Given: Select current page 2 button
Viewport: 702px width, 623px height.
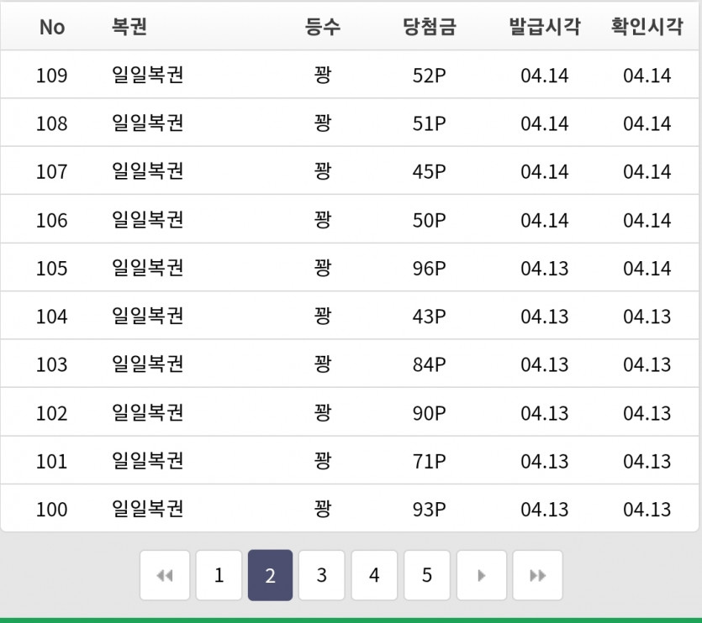Looking at the screenshot, I should (x=271, y=575).
